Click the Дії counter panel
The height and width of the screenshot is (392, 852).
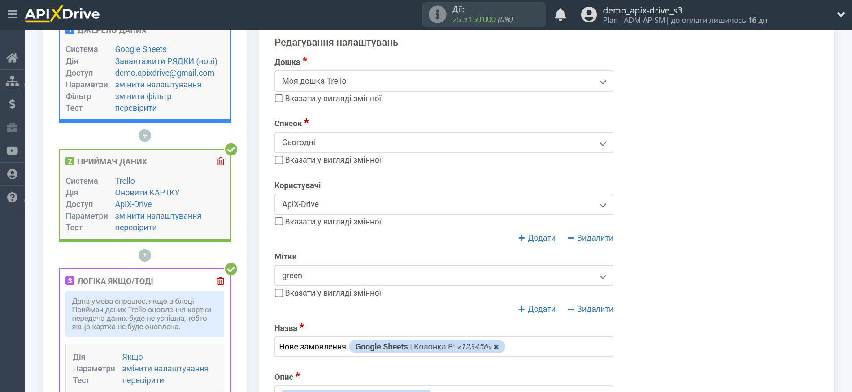click(484, 14)
